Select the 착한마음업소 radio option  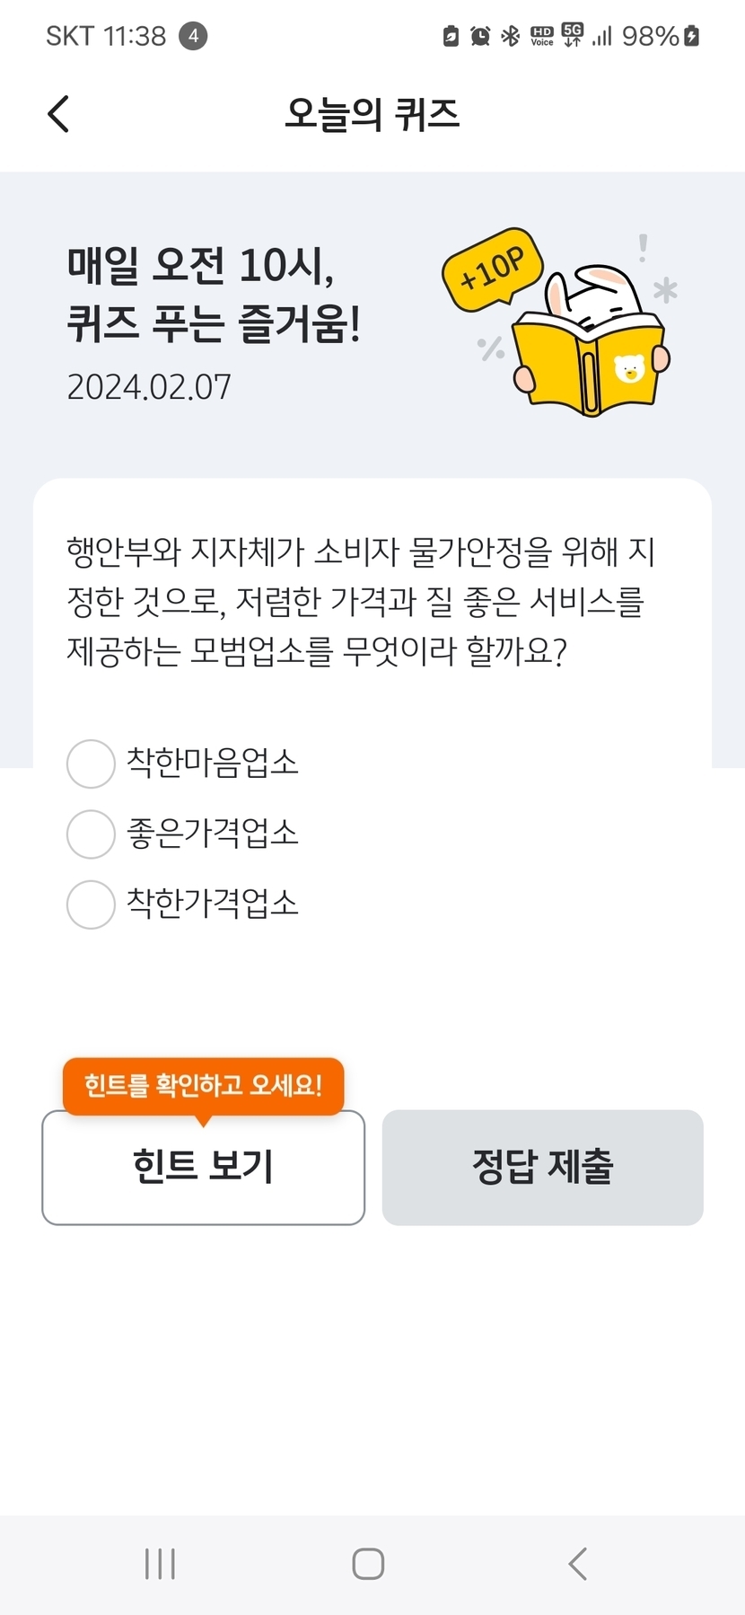(x=91, y=763)
